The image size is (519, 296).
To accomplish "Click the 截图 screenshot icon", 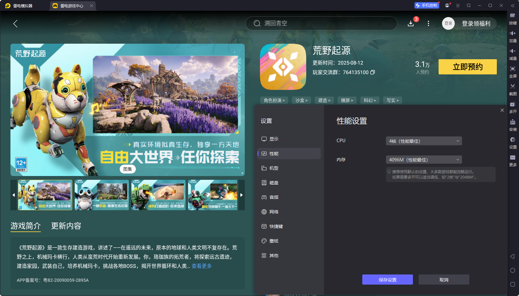I will point(513,89).
